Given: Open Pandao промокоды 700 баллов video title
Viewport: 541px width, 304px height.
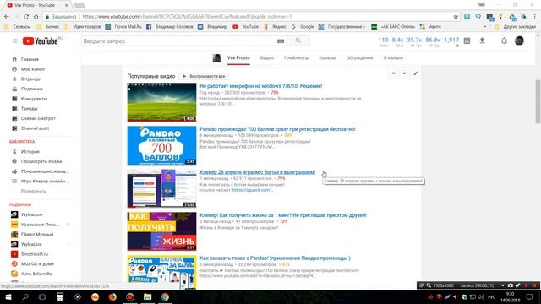Looking at the screenshot, I should [277, 129].
